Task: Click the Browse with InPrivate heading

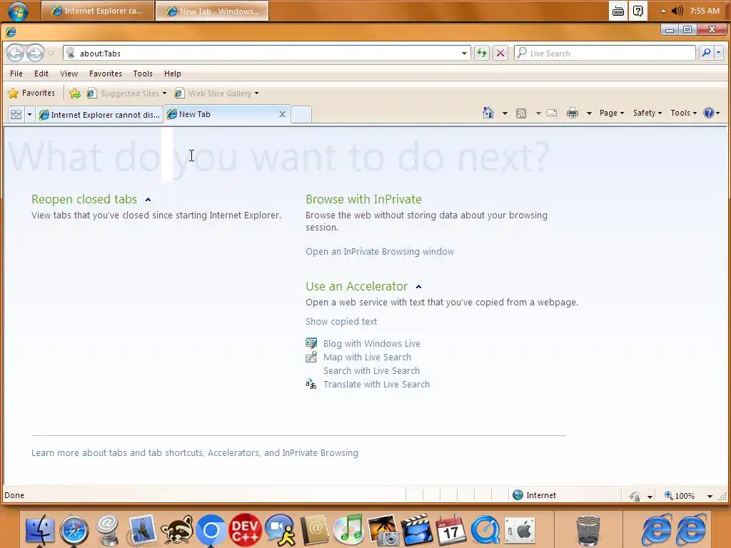Action: coord(363,199)
